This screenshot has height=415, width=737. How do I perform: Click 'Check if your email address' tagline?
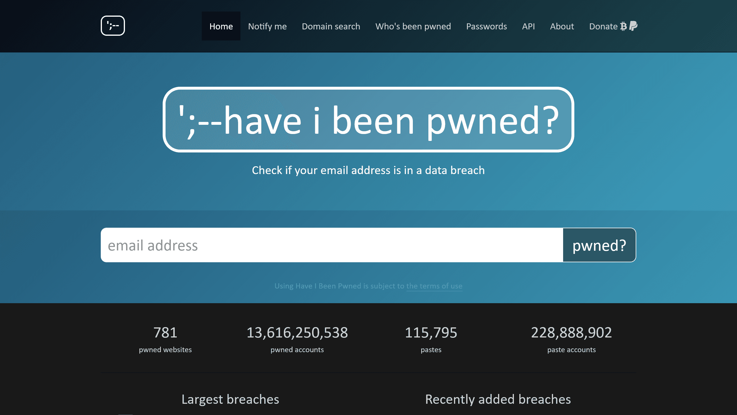pyautogui.click(x=368, y=170)
